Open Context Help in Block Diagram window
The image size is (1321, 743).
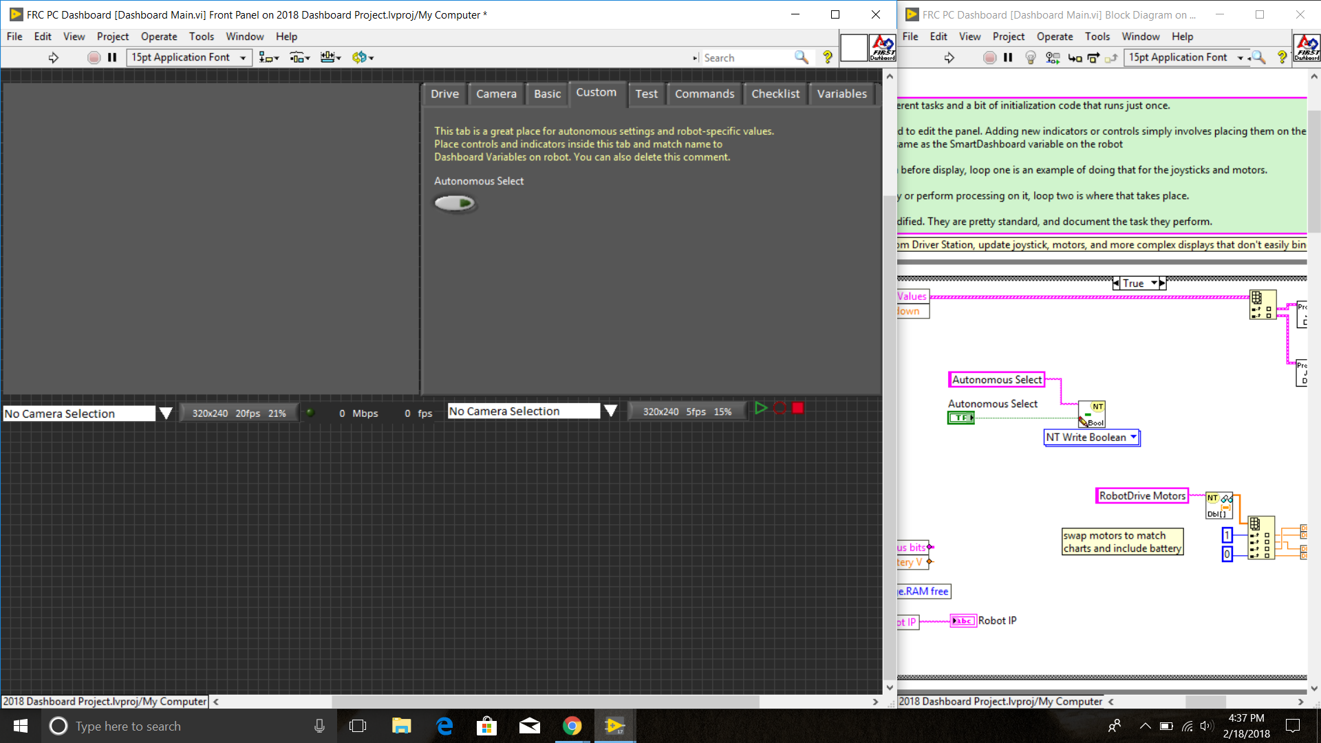pos(1282,58)
